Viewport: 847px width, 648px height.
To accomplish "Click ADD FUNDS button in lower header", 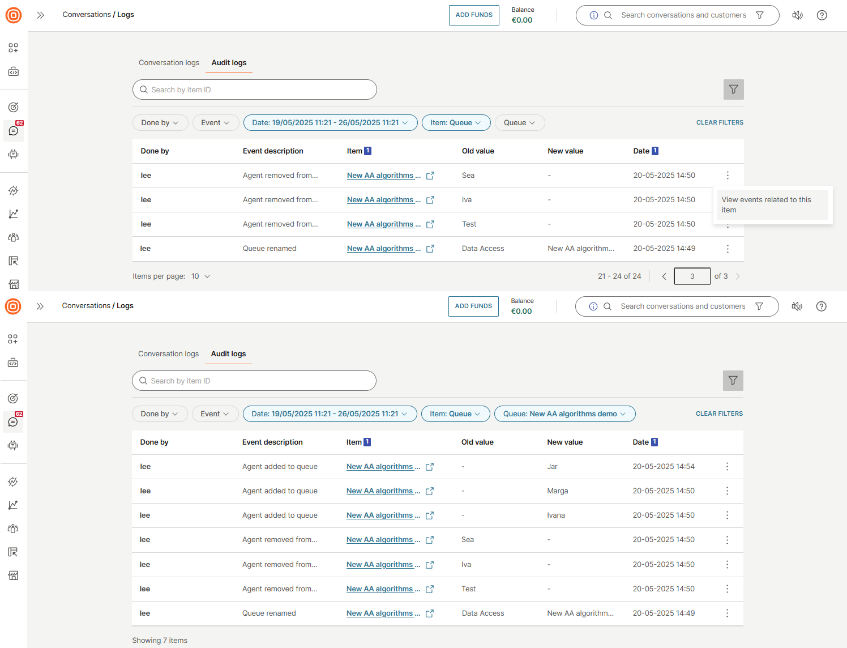I will point(473,306).
